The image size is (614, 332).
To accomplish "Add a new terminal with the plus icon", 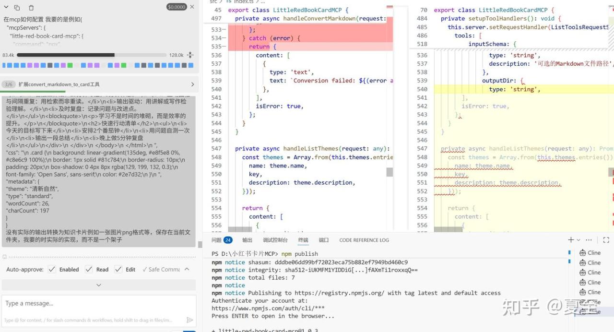I will (571, 240).
